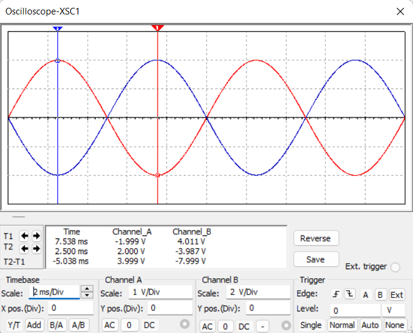This screenshot has width=413, height=333.
Task: Edit the Timebase scale field
Action: coord(54,292)
